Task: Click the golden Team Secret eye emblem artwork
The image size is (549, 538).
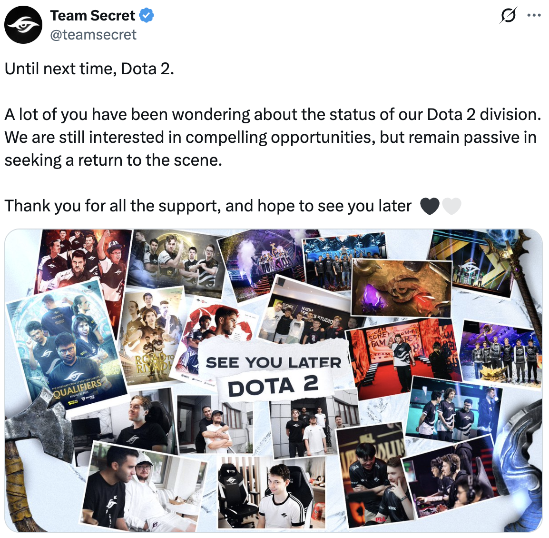Action: [401, 288]
